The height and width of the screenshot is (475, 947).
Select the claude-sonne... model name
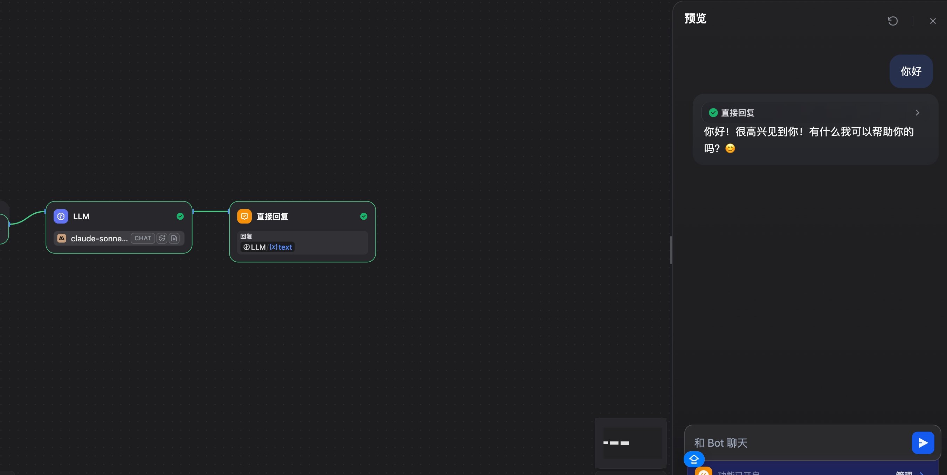click(x=99, y=238)
